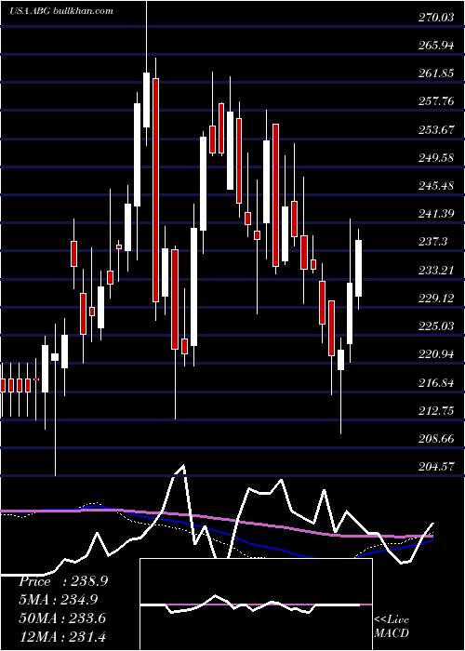This screenshot has height=651, width=465.
Task: Select the 220.94 price axis label
Action: [x=435, y=354]
